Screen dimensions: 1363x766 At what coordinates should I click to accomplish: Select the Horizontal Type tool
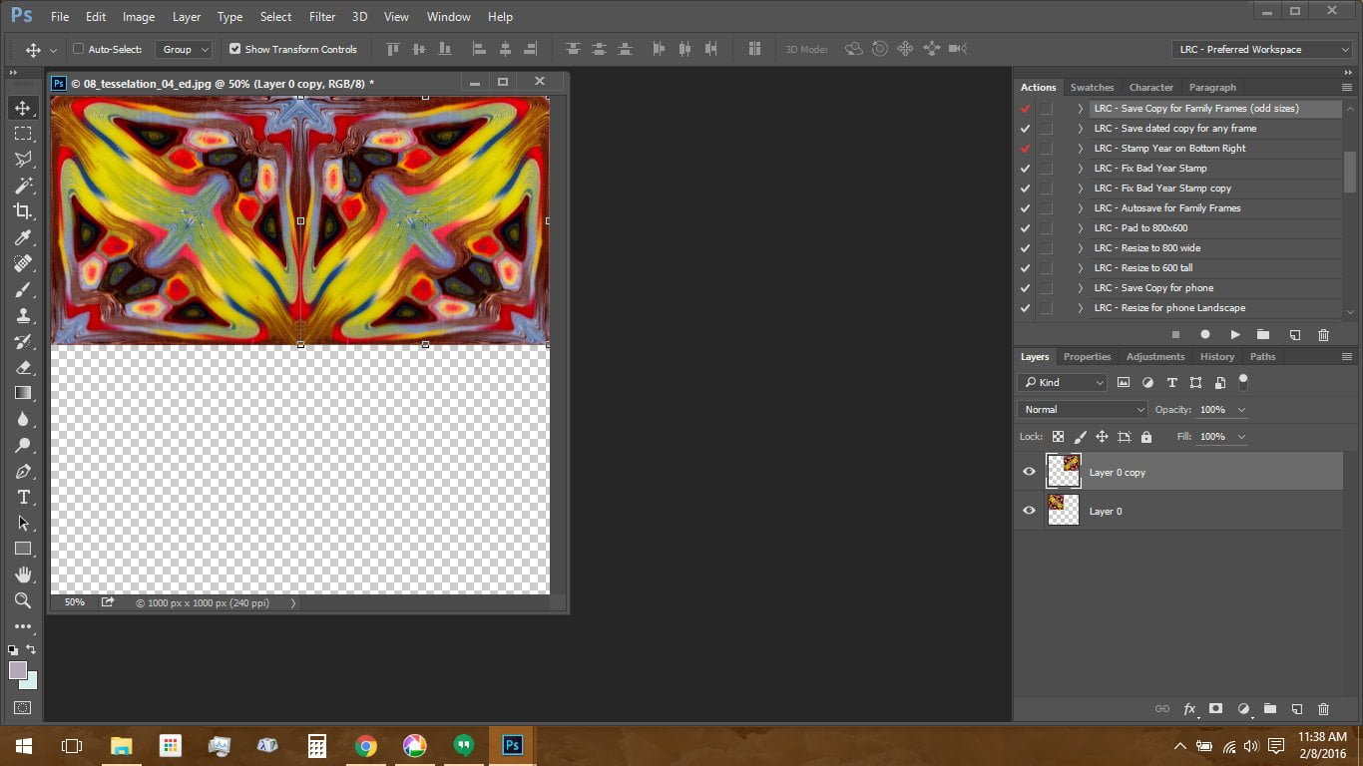tap(22, 497)
